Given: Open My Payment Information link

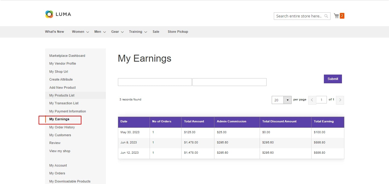Looking at the screenshot, I should pos(68,111).
